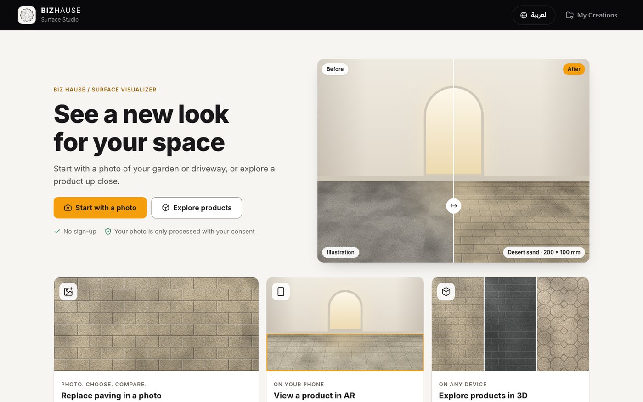
Task: Click the sand brick paving thumbnail in 3D card
Action: [x=457, y=324]
